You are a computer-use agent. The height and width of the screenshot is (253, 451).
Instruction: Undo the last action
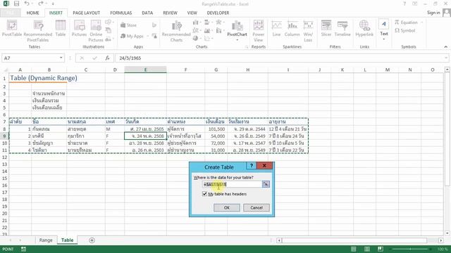click(27, 4)
